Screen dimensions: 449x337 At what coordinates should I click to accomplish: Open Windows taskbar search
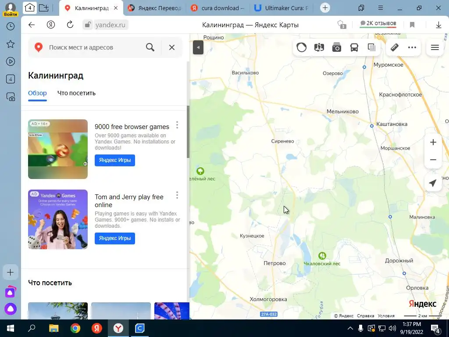(x=32, y=328)
